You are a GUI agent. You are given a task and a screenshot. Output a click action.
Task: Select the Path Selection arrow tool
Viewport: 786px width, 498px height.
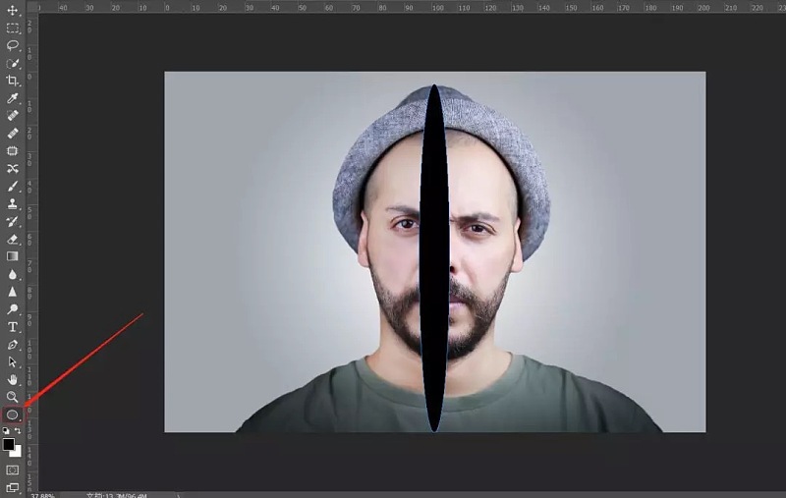pos(12,362)
